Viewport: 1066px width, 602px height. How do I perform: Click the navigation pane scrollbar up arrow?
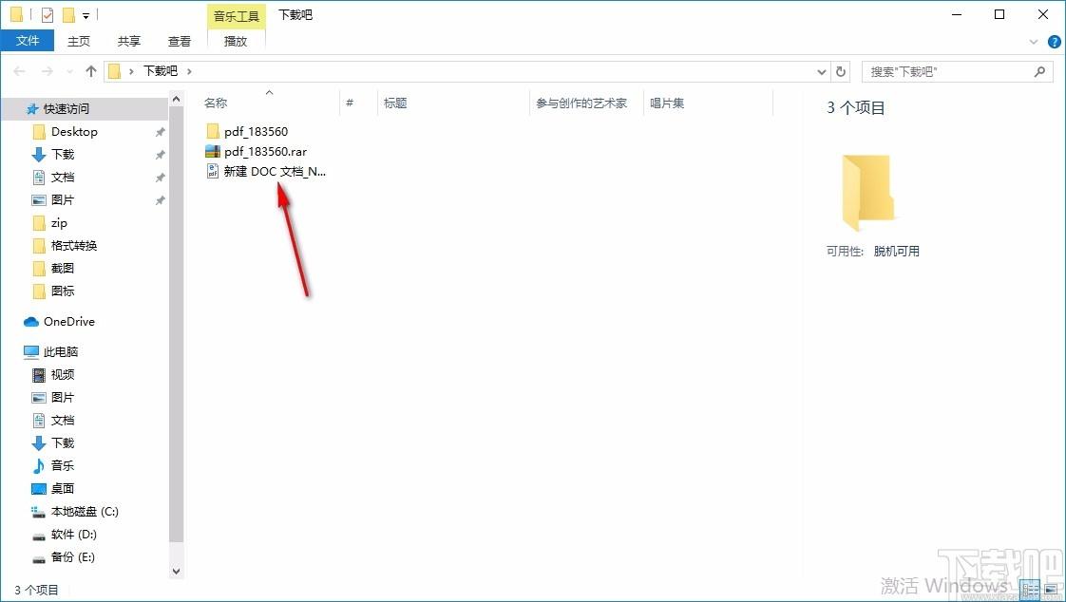176,99
